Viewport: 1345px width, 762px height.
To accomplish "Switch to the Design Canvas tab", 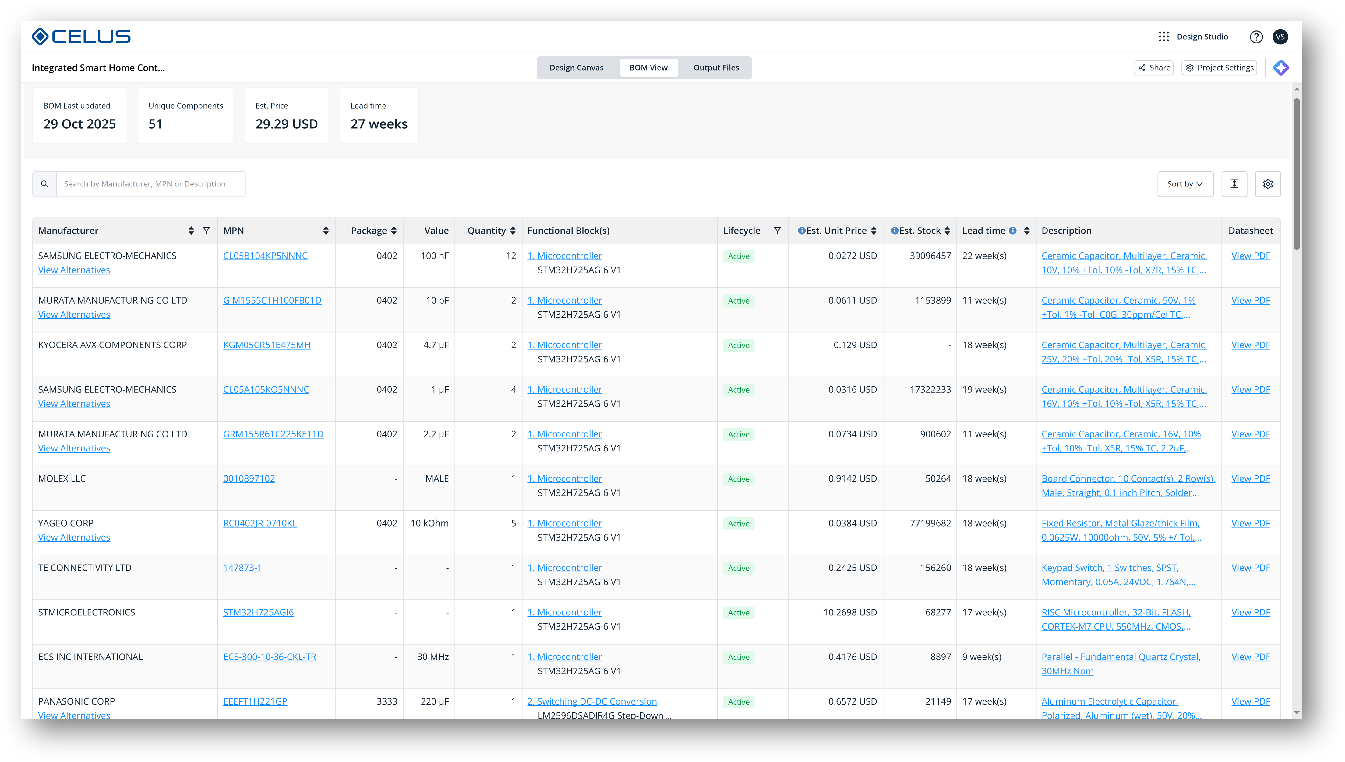I will pyautogui.click(x=576, y=68).
